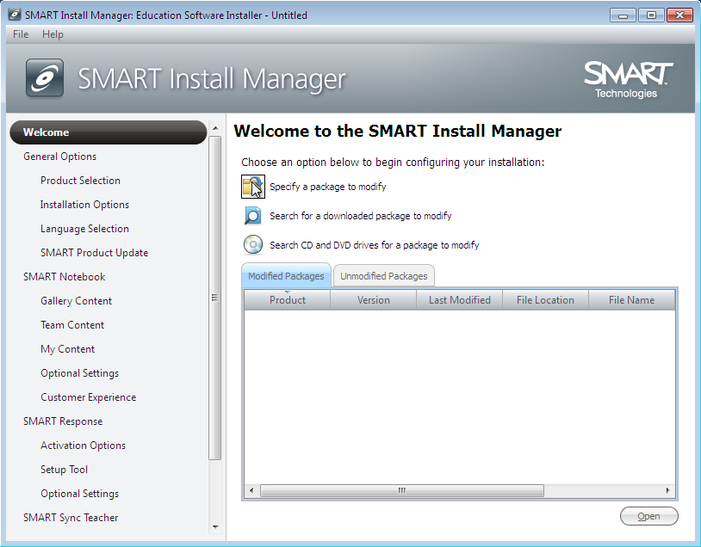Open Gallery Content under SMART Notebook
This screenshot has height=547, width=701.
coord(76,301)
